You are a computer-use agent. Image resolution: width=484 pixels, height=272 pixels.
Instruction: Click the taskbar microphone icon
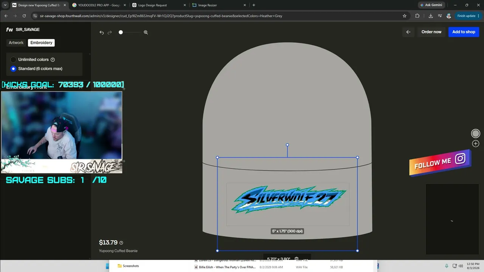[447, 266]
